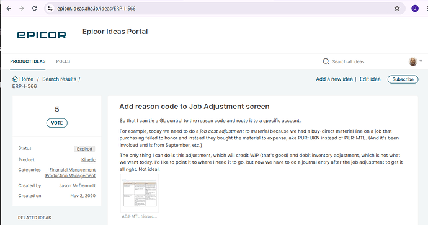Open the ADJ-MTL hierarchy attachment thumbnail
Screen dimensions: 428x225
[140, 193]
